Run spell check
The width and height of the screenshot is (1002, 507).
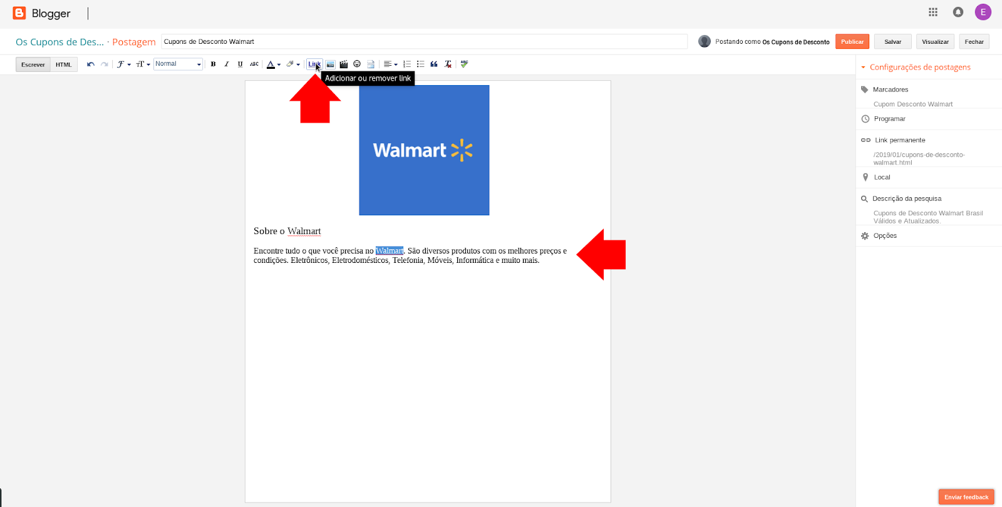point(464,64)
